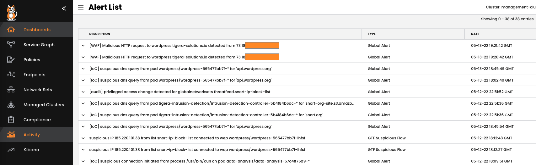Click the DESCRIPTION column header

[x=99, y=34]
